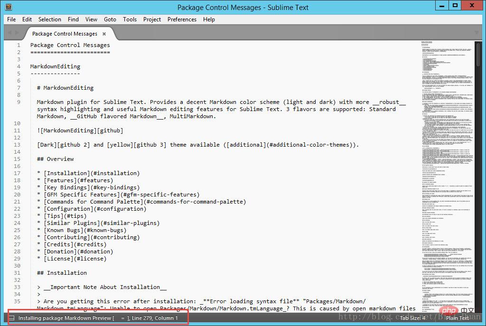The height and width of the screenshot is (326, 486).
Task: Click line number 17 in the gutter
Action: pyautogui.click(x=17, y=173)
